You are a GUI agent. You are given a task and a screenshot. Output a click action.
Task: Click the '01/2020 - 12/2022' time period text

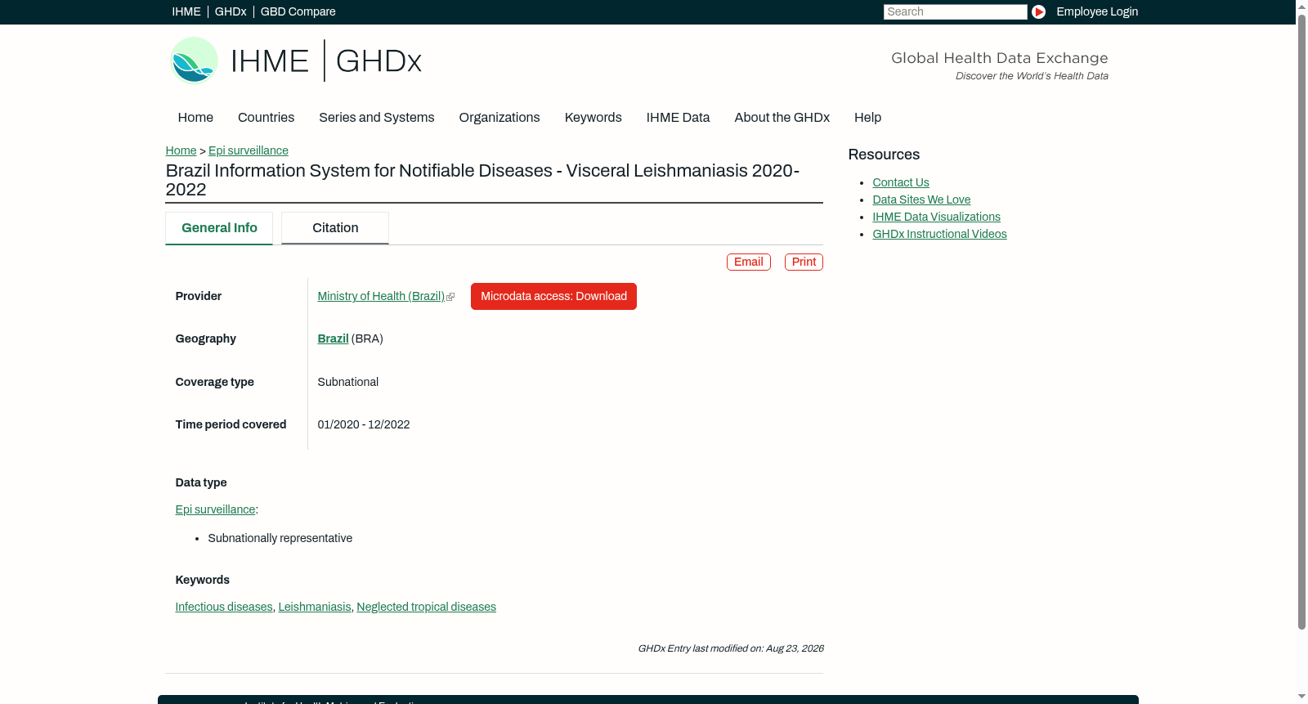364,424
